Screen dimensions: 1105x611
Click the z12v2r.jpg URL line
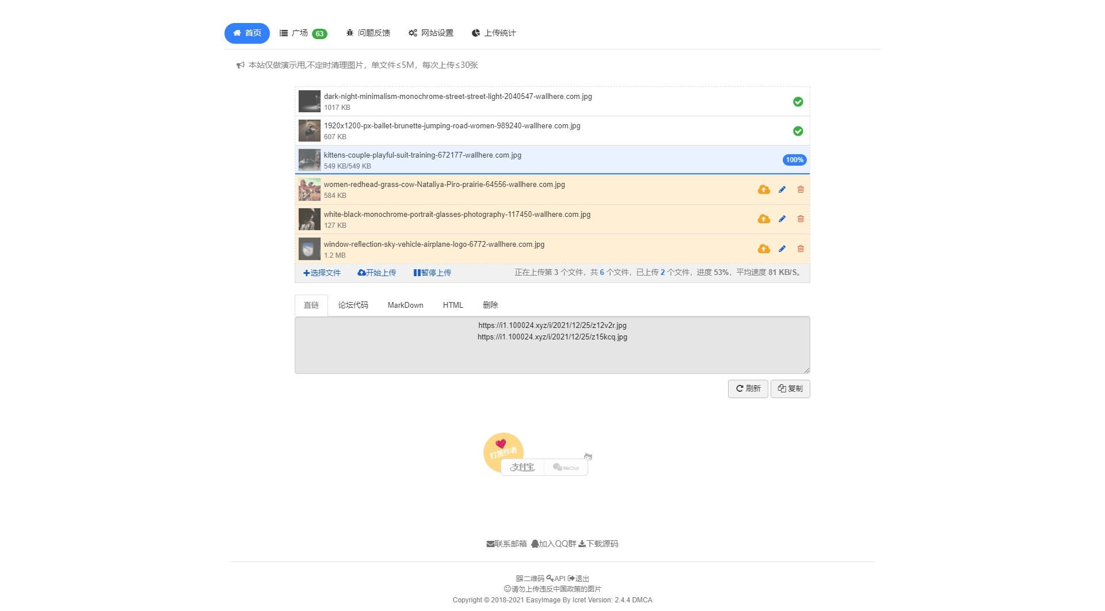[552, 325]
